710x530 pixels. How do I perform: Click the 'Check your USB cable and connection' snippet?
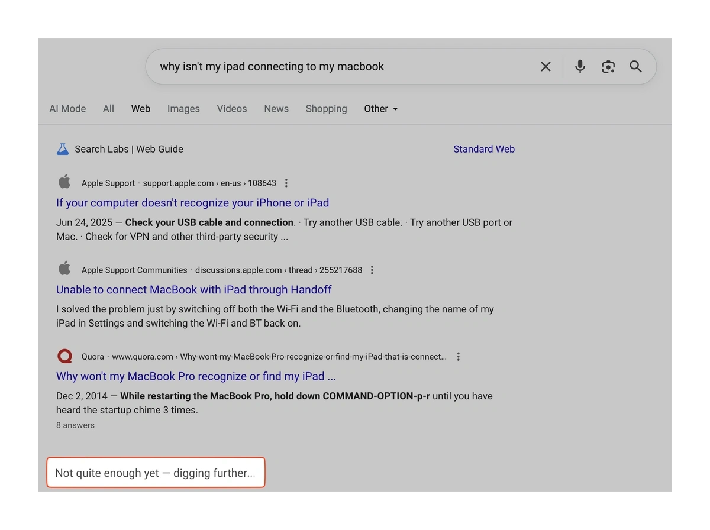(x=209, y=222)
